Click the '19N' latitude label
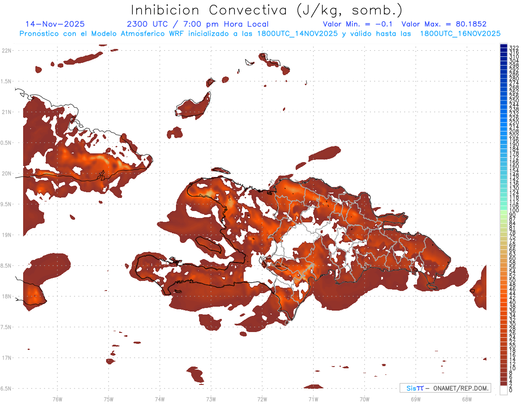Viewport: 524px width, 405px height. (7, 235)
